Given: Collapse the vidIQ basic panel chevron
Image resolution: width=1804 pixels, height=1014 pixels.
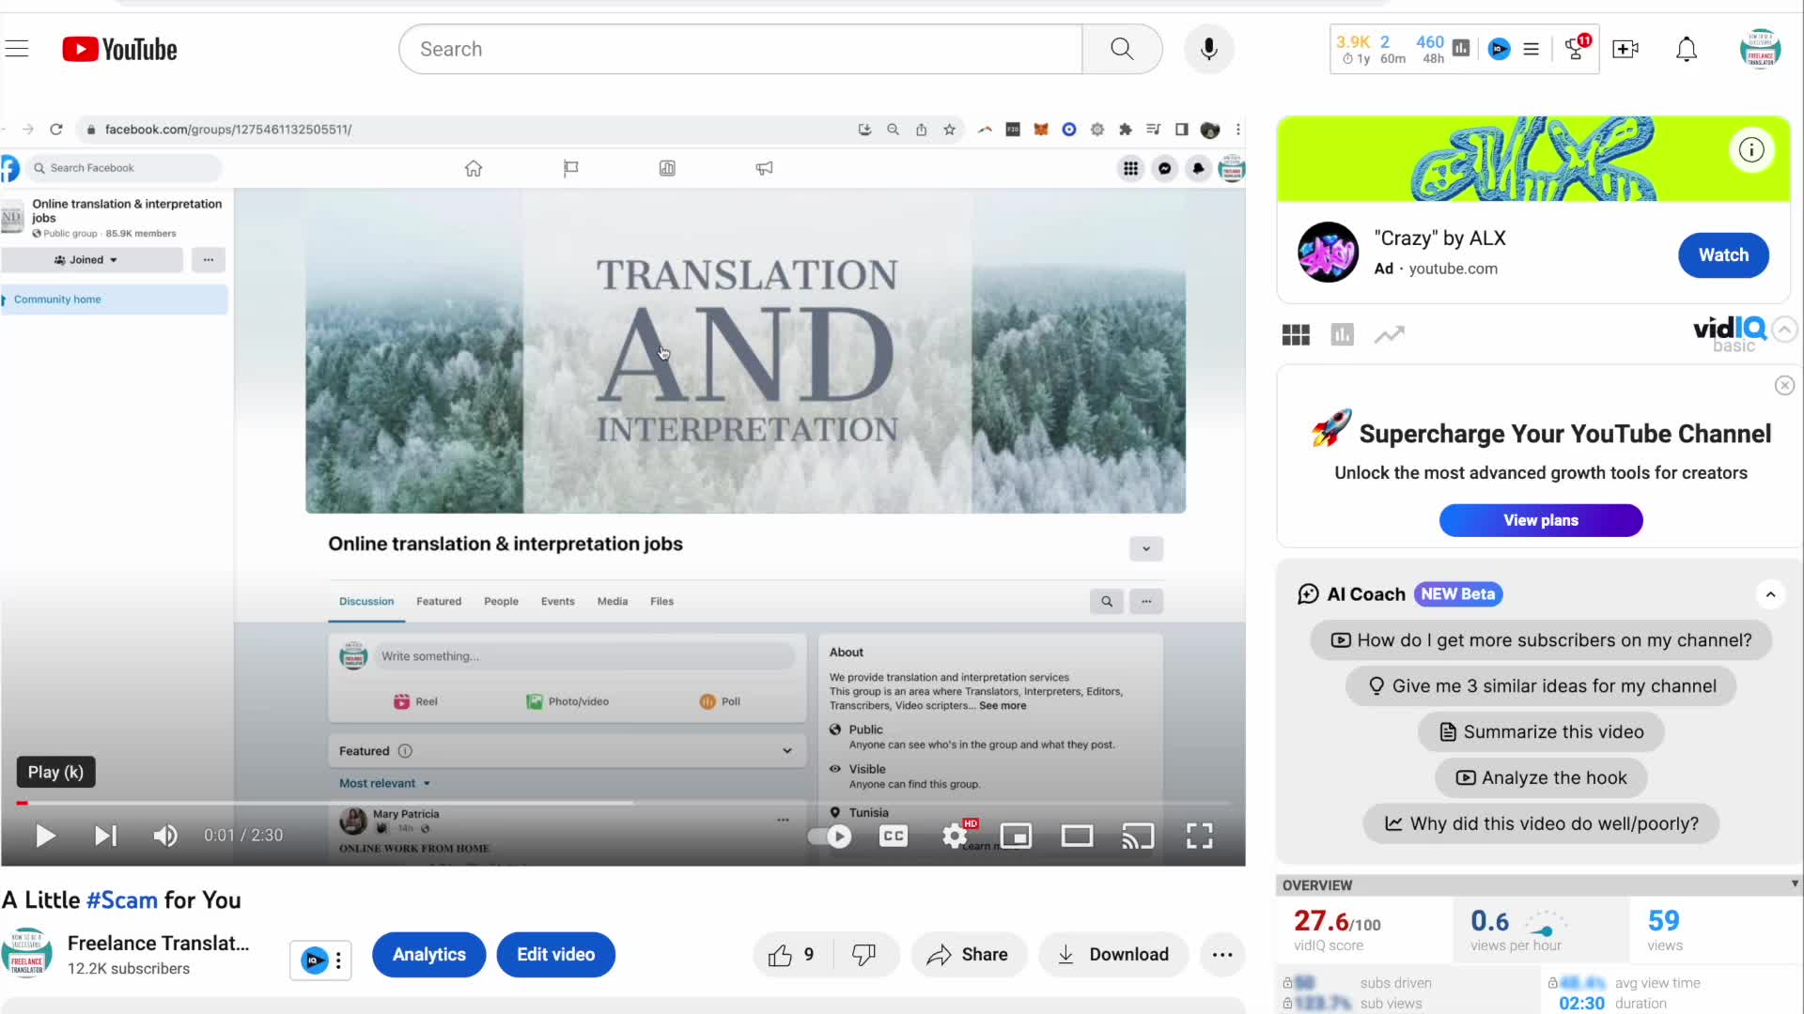Looking at the screenshot, I should 1784,330.
